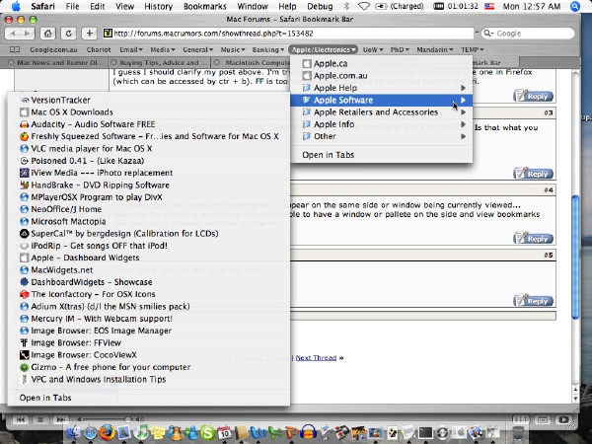Viewport: 592px width, 444px height.
Task: Click the iView Media bookmark icon
Action: pyautogui.click(x=24, y=173)
